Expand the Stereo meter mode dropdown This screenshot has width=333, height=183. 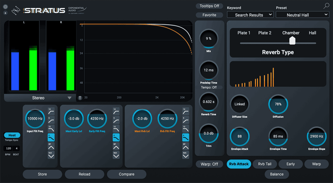click(40, 98)
